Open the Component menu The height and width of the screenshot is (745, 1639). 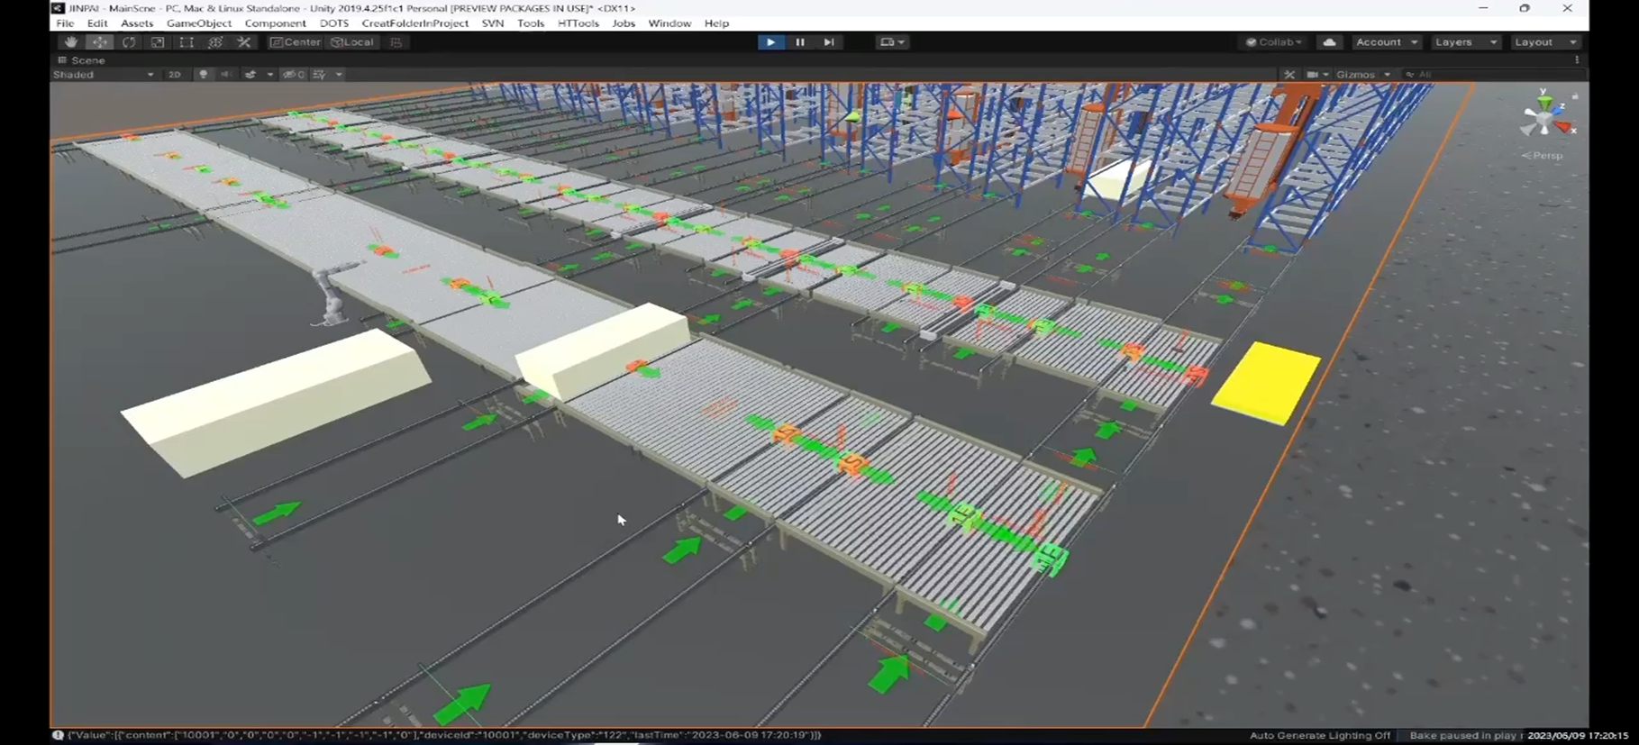[x=276, y=23]
